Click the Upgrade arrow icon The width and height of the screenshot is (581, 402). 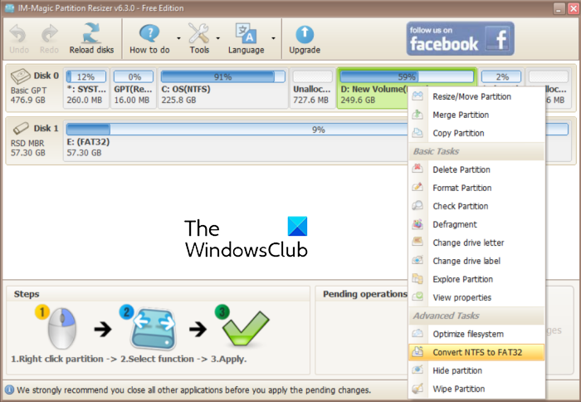[x=305, y=35]
